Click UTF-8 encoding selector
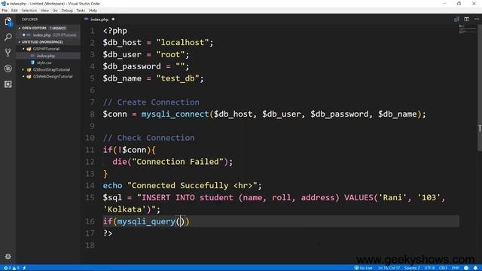 (x=429, y=268)
